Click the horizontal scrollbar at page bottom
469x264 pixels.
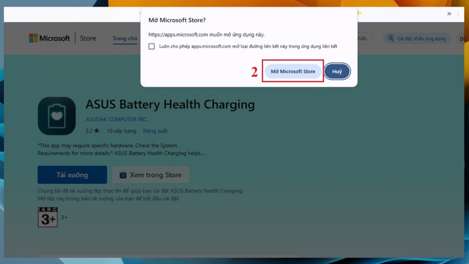pos(168,254)
